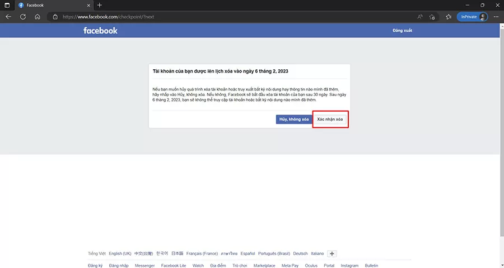The width and height of the screenshot is (504, 268).
Task: Switch language to ภาษาไทย
Action: click(229, 253)
